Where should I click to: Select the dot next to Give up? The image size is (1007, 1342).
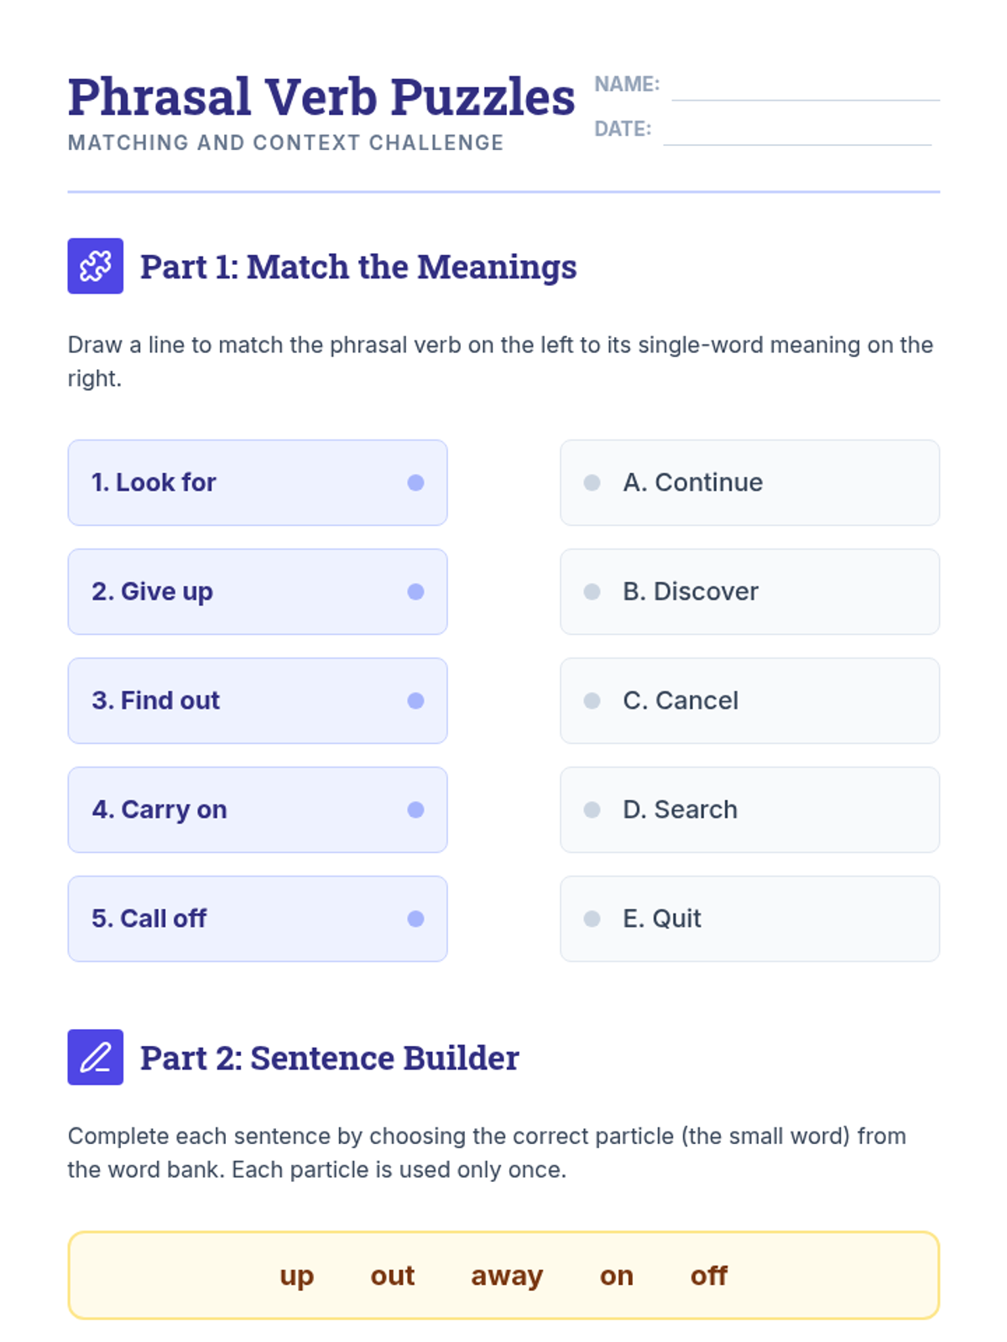(x=415, y=591)
